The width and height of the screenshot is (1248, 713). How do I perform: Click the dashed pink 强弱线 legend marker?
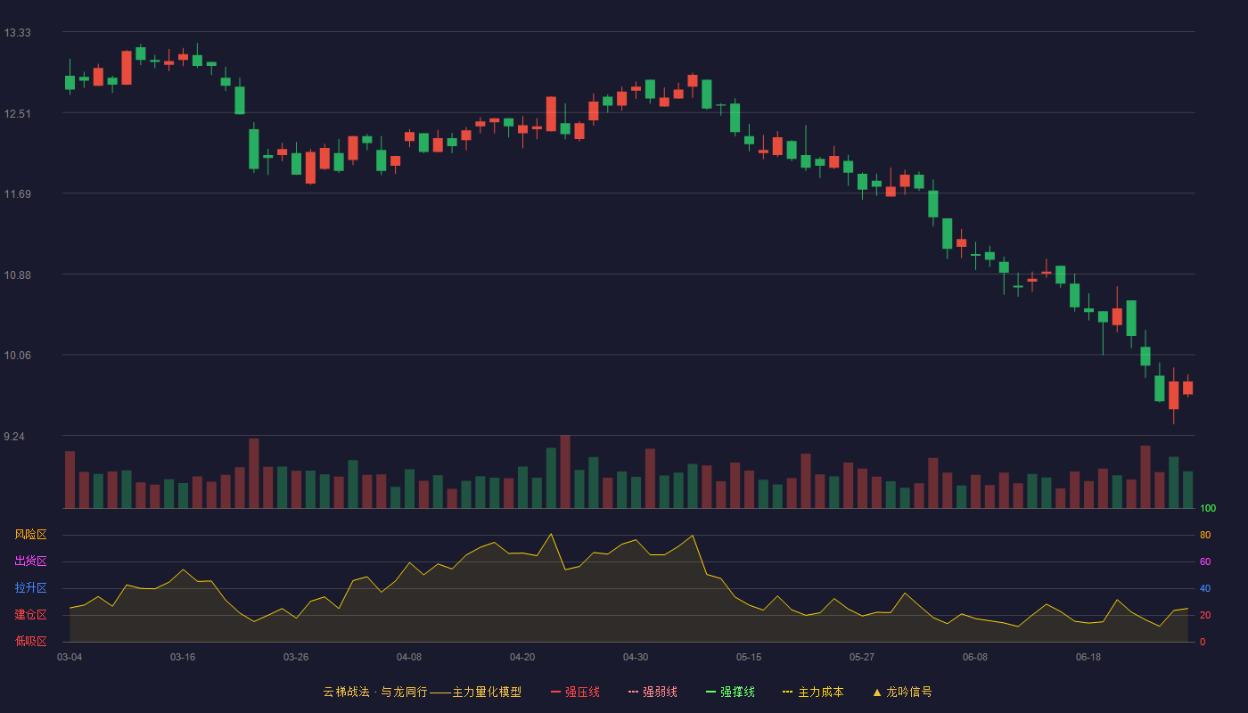(633, 692)
